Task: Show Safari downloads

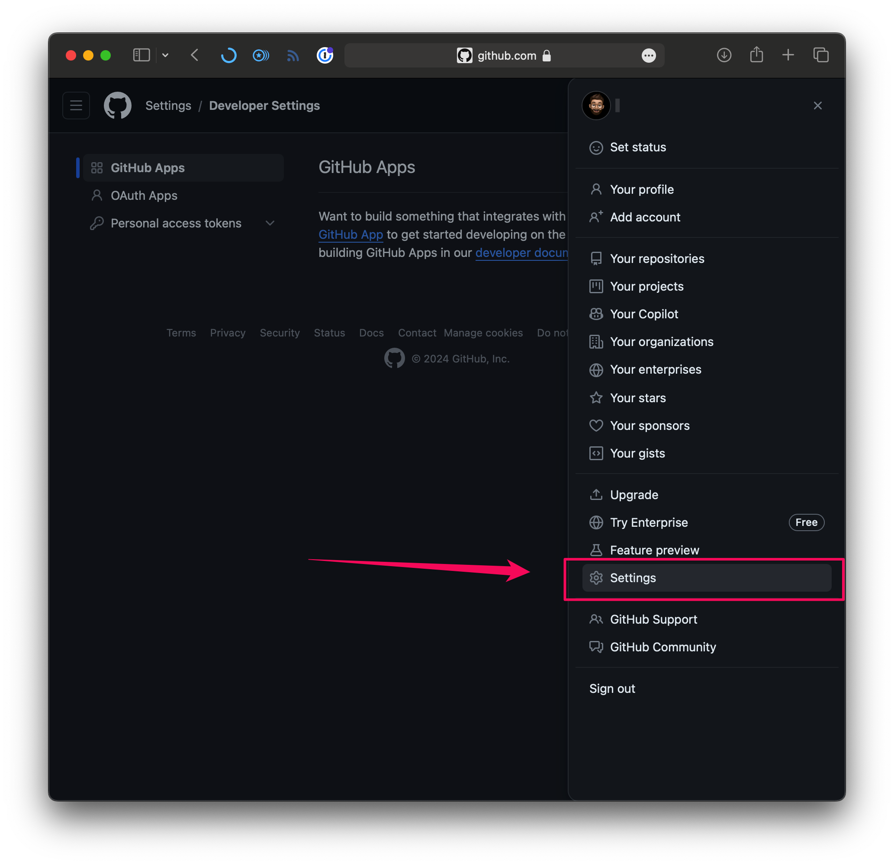Action: [x=724, y=55]
